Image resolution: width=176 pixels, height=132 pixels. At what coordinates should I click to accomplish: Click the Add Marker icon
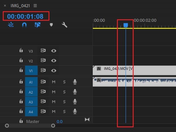[x=51, y=25]
